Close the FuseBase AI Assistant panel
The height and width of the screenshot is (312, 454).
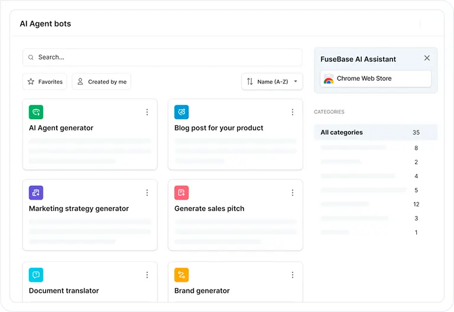[x=427, y=58]
